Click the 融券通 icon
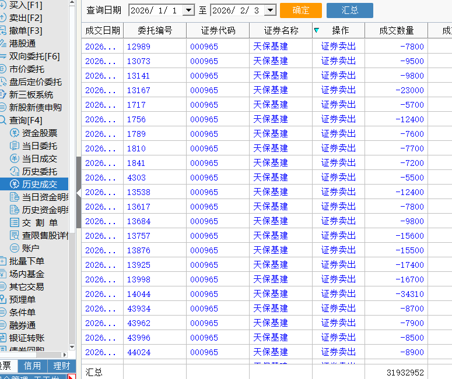 [3, 325]
